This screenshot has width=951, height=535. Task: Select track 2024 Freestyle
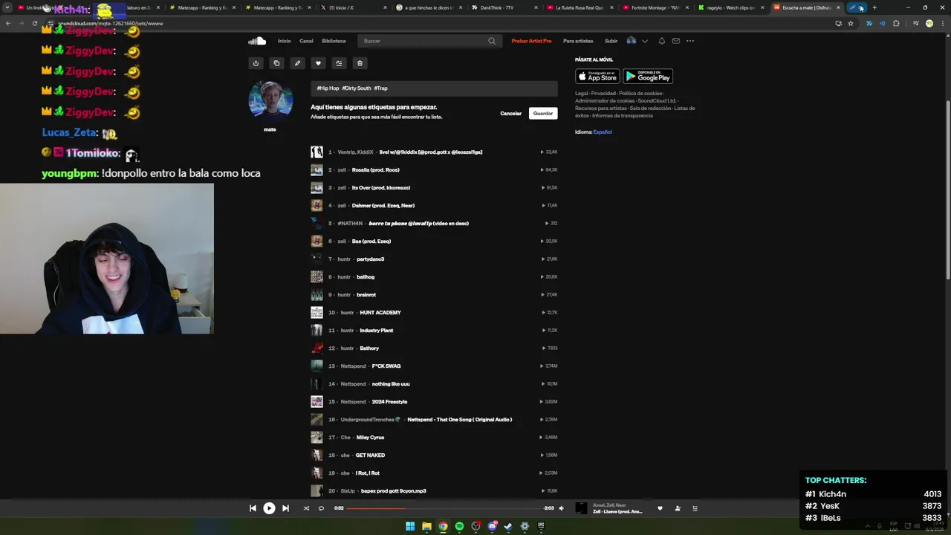click(390, 402)
